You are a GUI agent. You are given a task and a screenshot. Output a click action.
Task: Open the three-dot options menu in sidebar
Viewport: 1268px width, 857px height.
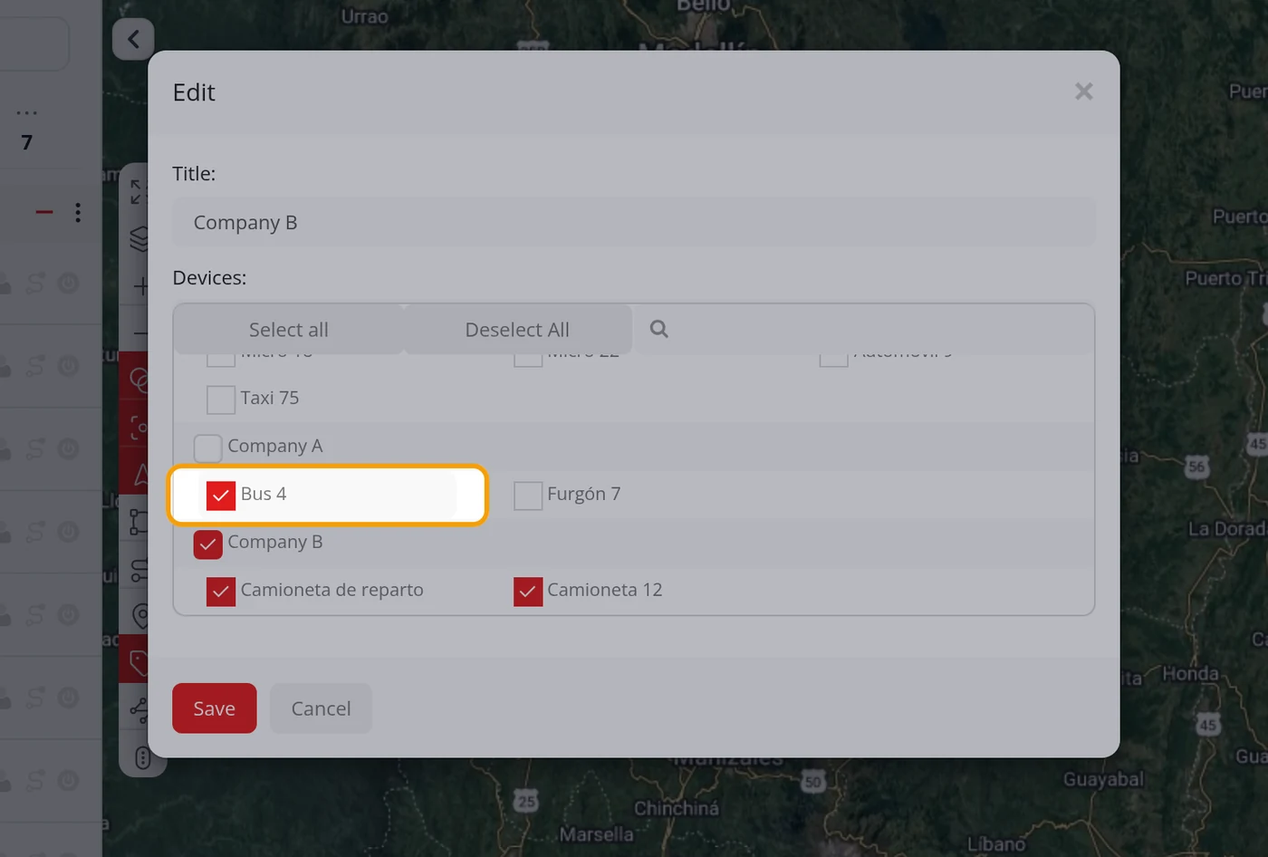coord(78,212)
